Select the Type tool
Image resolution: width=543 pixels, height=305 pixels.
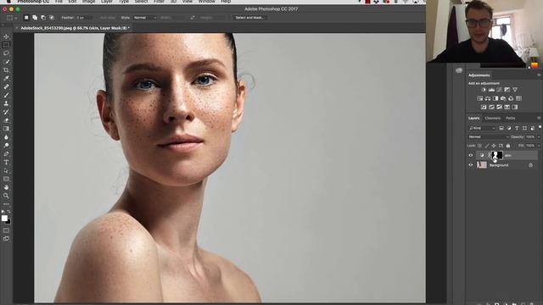[x=6, y=162]
